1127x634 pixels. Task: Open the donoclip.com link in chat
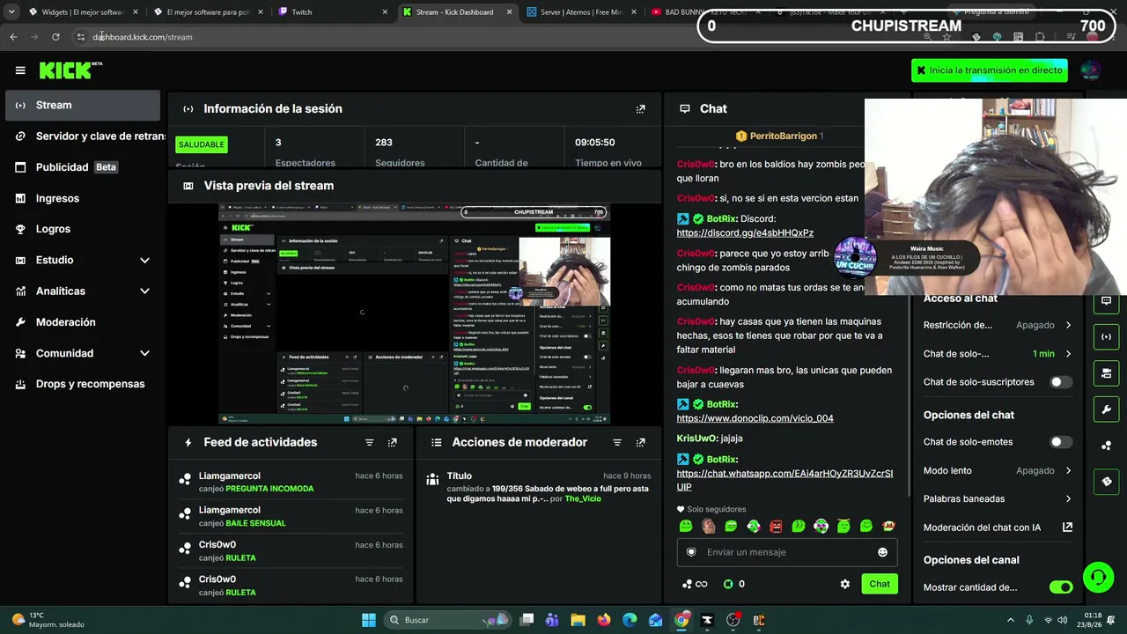click(x=755, y=418)
